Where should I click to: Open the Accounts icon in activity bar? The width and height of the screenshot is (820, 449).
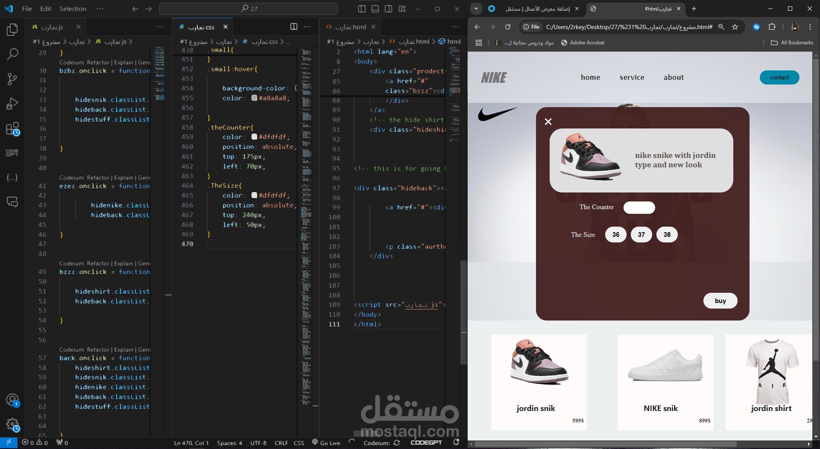(12, 400)
